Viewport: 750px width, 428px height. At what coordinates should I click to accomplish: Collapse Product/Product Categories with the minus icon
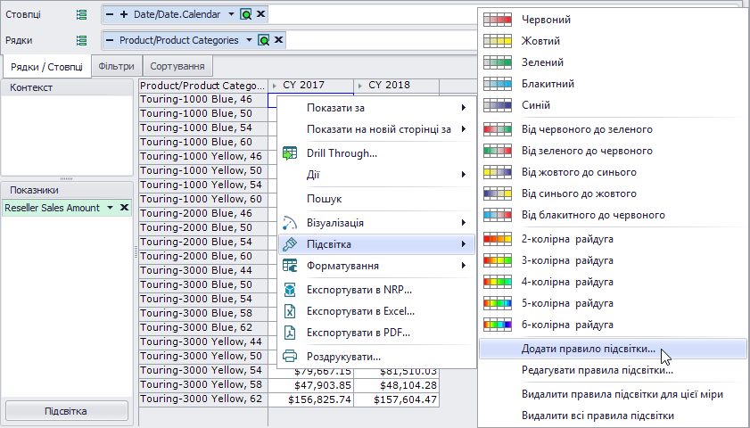[x=110, y=40]
